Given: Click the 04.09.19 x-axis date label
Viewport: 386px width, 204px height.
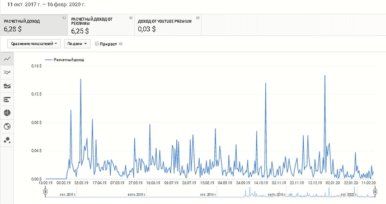Looking at the screenshot, I should point(225,183).
